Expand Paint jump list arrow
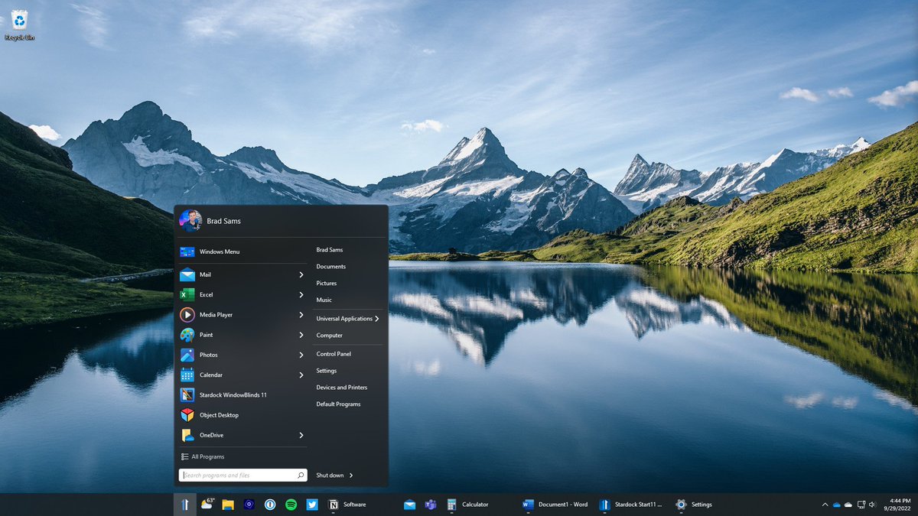The width and height of the screenshot is (918, 516). 301,335
